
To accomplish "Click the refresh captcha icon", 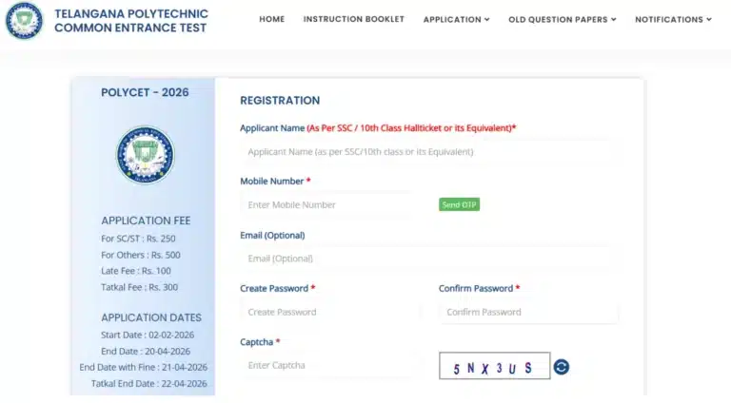I will click(x=562, y=367).
